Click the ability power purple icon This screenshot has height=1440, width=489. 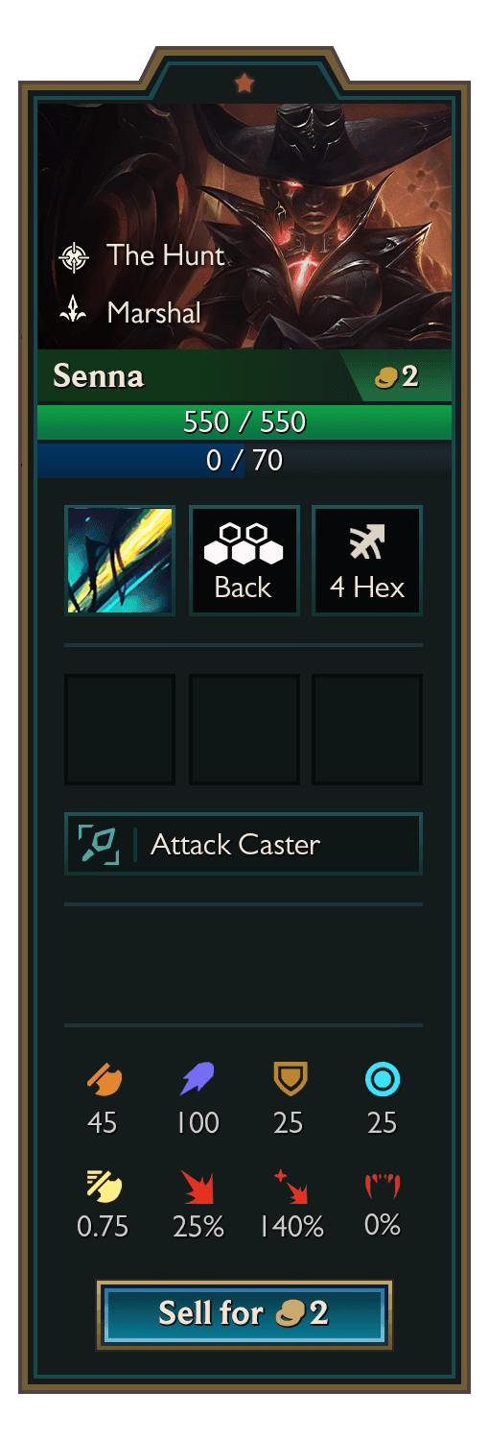click(198, 1080)
